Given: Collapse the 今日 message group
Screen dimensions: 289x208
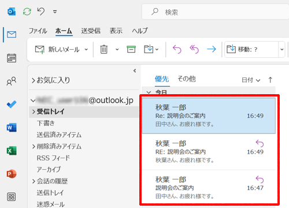Looking at the screenshot, I should [x=149, y=92].
